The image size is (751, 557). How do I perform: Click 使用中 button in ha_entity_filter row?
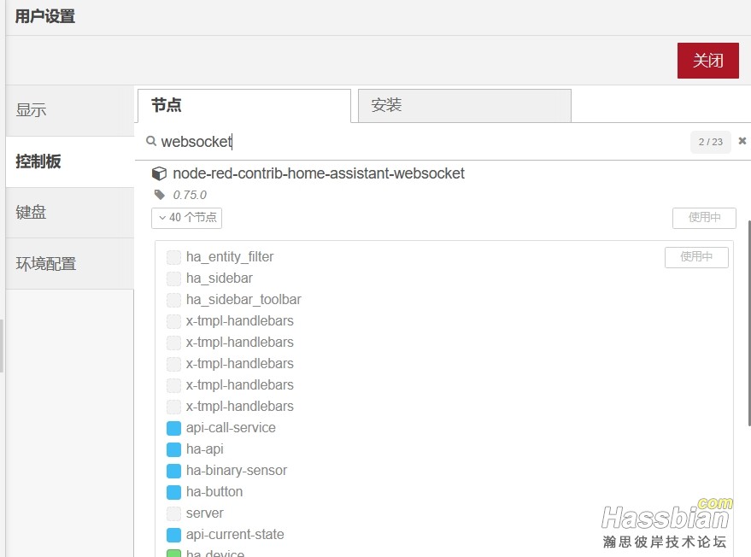coord(696,257)
